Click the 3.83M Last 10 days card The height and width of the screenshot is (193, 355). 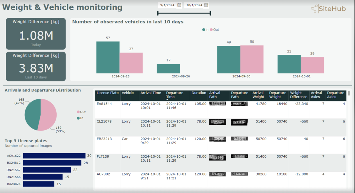pyautogui.click(x=36, y=67)
